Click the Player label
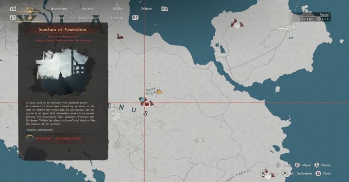 326,165
